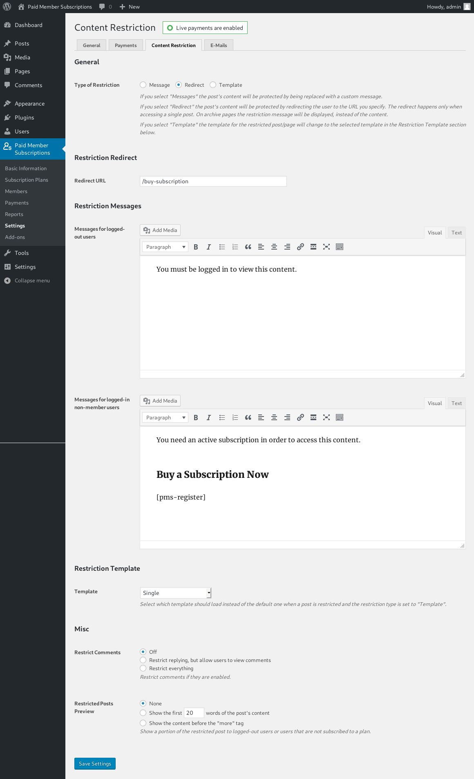Click the admin avatar next to Howdy, admin
474x779 pixels.
(467, 7)
